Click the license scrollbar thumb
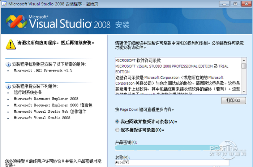 [244, 66]
